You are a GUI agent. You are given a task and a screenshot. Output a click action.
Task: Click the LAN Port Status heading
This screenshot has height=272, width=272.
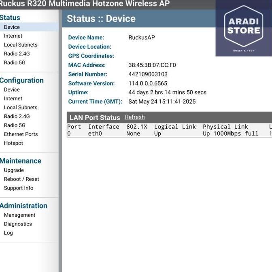[x=95, y=118]
